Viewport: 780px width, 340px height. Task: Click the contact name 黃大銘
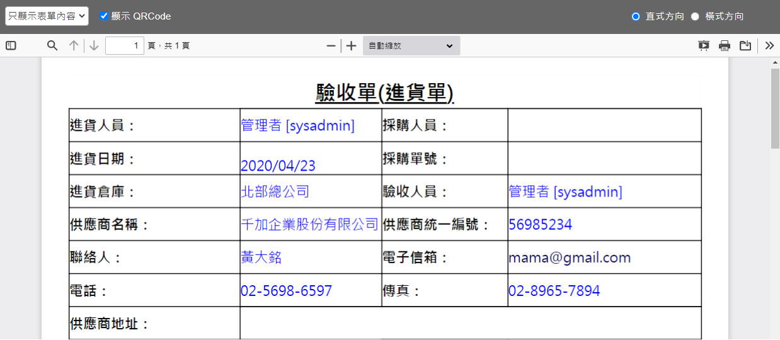click(x=261, y=257)
